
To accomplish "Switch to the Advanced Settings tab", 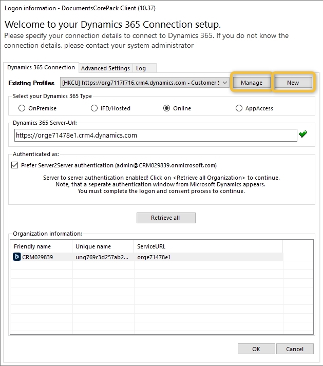I will 105,68.
